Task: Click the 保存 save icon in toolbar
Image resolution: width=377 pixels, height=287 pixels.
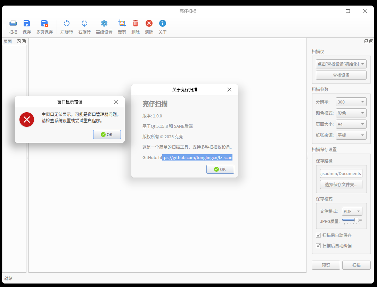Action: pyautogui.click(x=27, y=27)
